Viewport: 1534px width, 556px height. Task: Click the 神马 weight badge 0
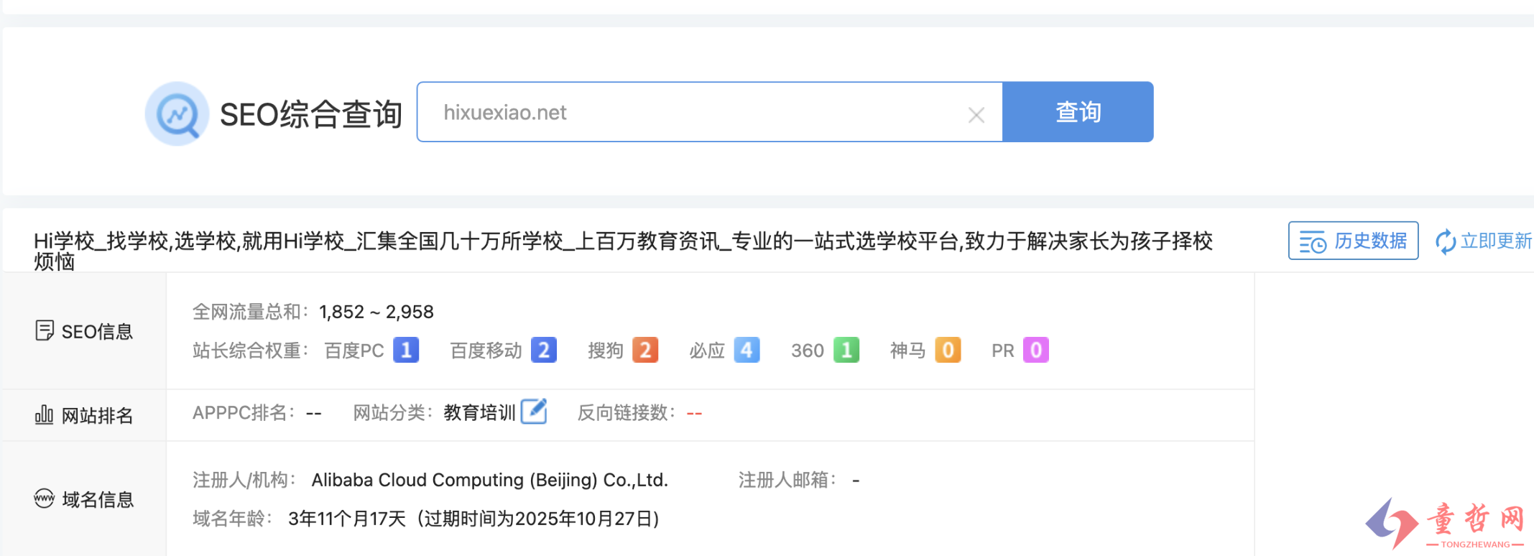(x=948, y=351)
